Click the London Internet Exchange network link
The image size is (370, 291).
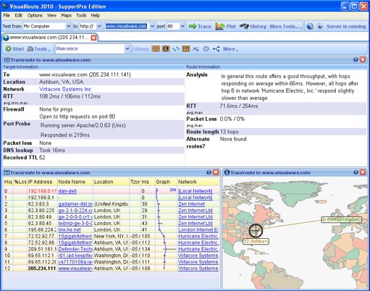(198, 230)
